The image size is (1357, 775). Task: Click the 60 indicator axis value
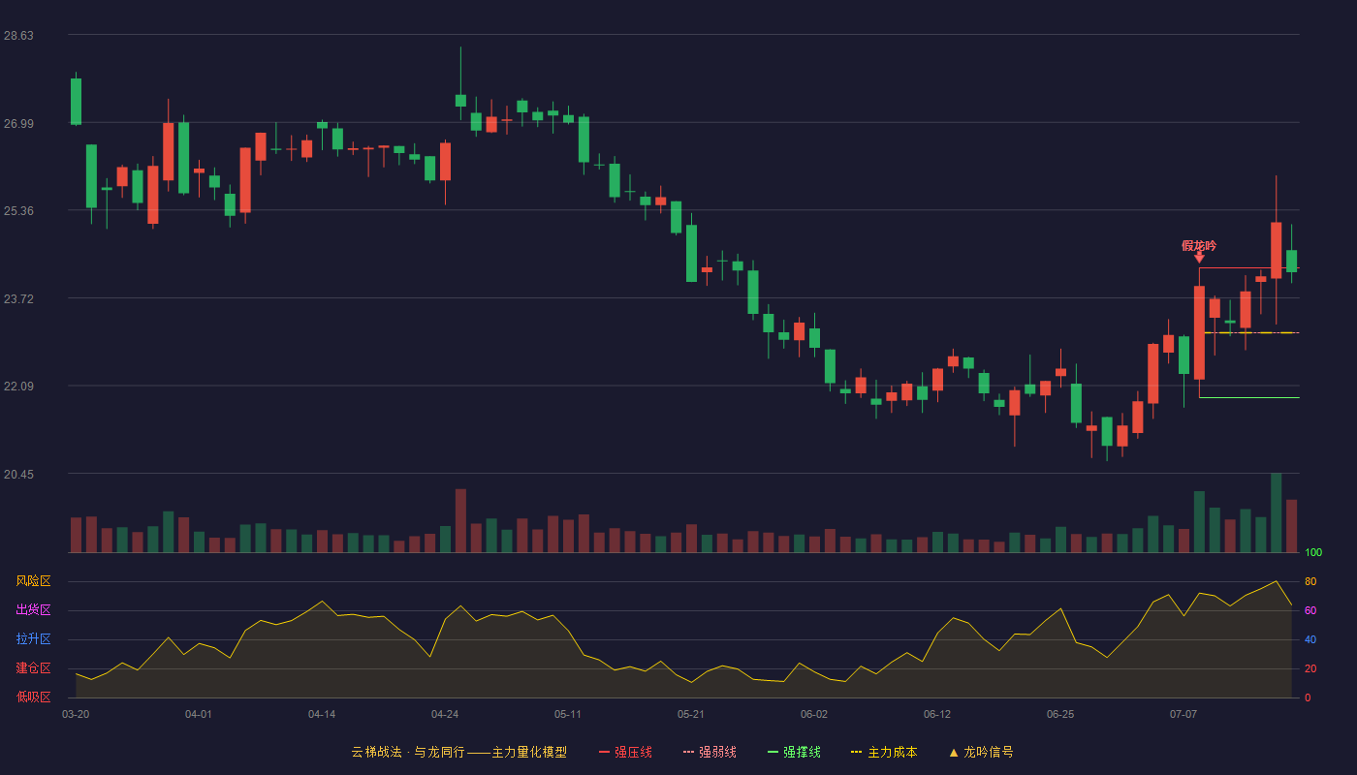click(1310, 610)
